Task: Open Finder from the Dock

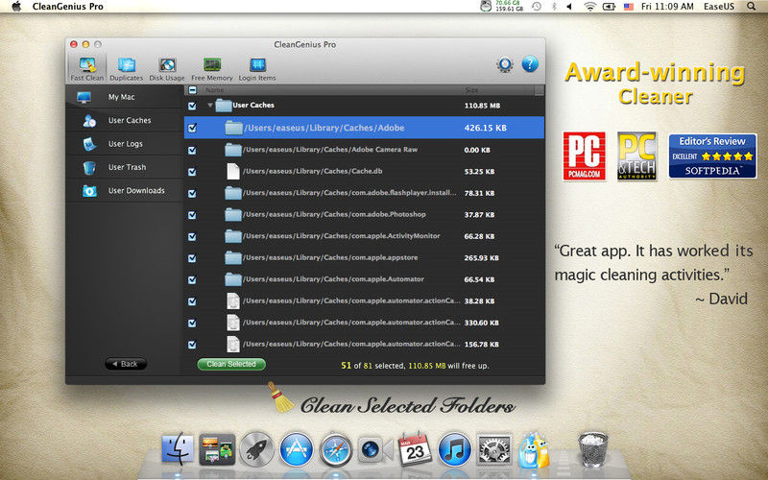Action: point(178,448)
